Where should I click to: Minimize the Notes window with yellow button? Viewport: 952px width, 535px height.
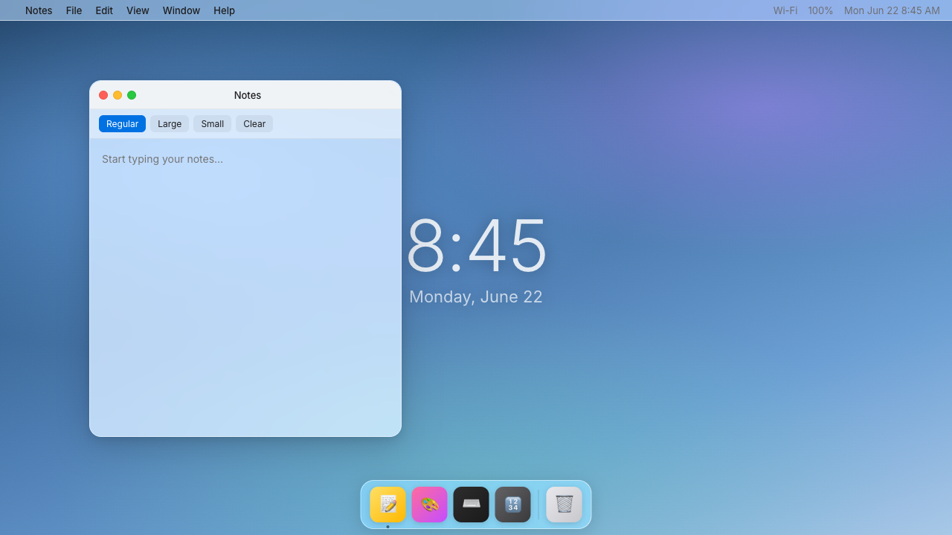point(118,95)
